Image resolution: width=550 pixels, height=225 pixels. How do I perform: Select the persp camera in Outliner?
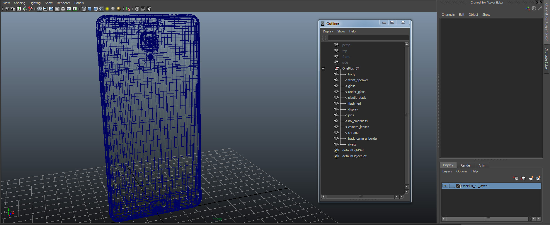346,45
